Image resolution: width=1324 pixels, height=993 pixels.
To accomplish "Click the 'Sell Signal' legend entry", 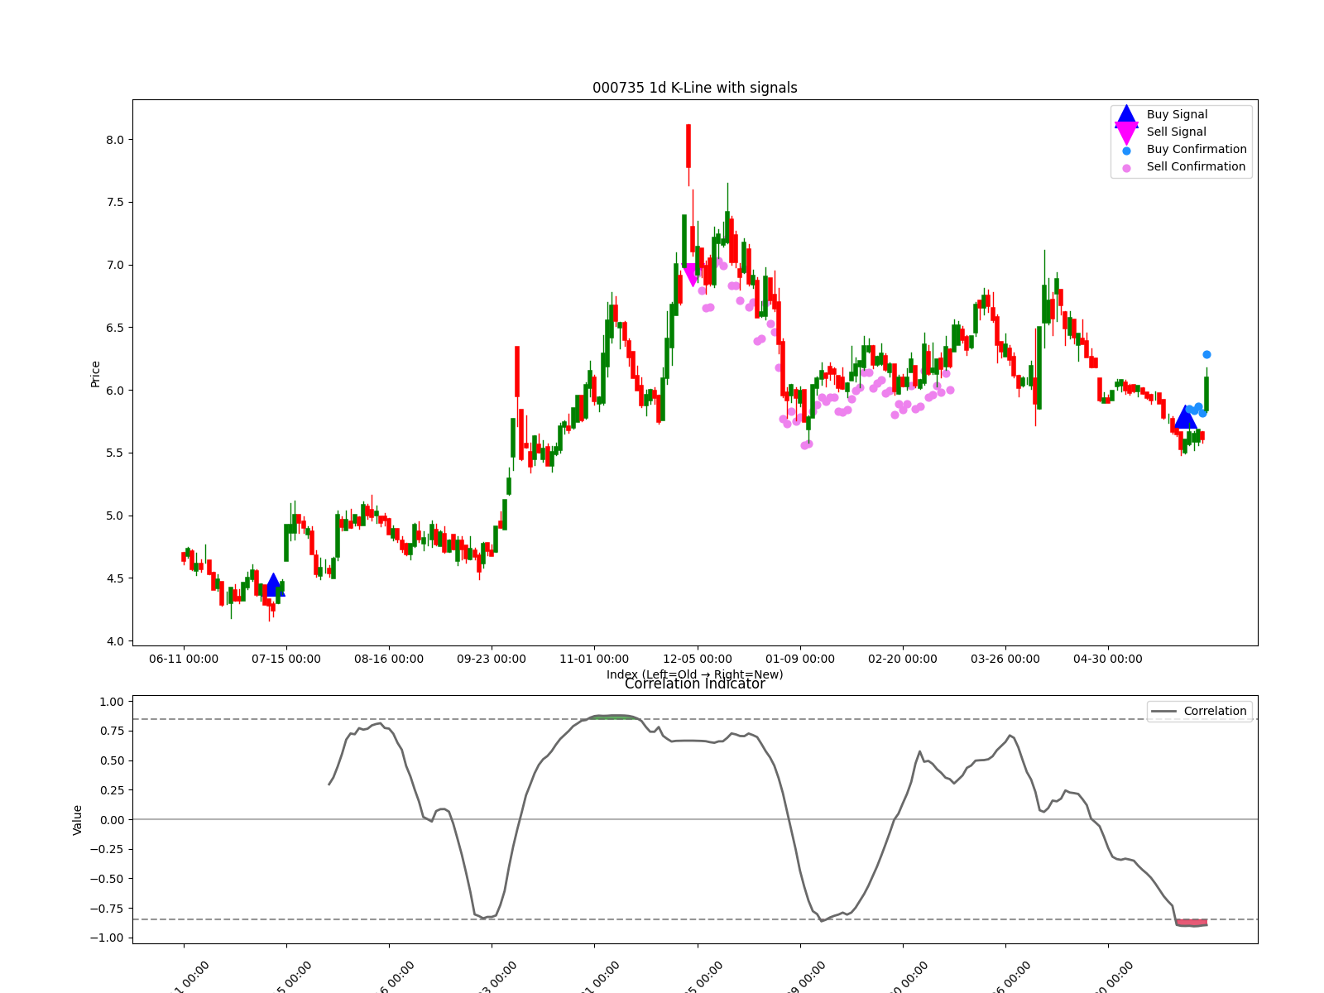I will coord(1176,132).
